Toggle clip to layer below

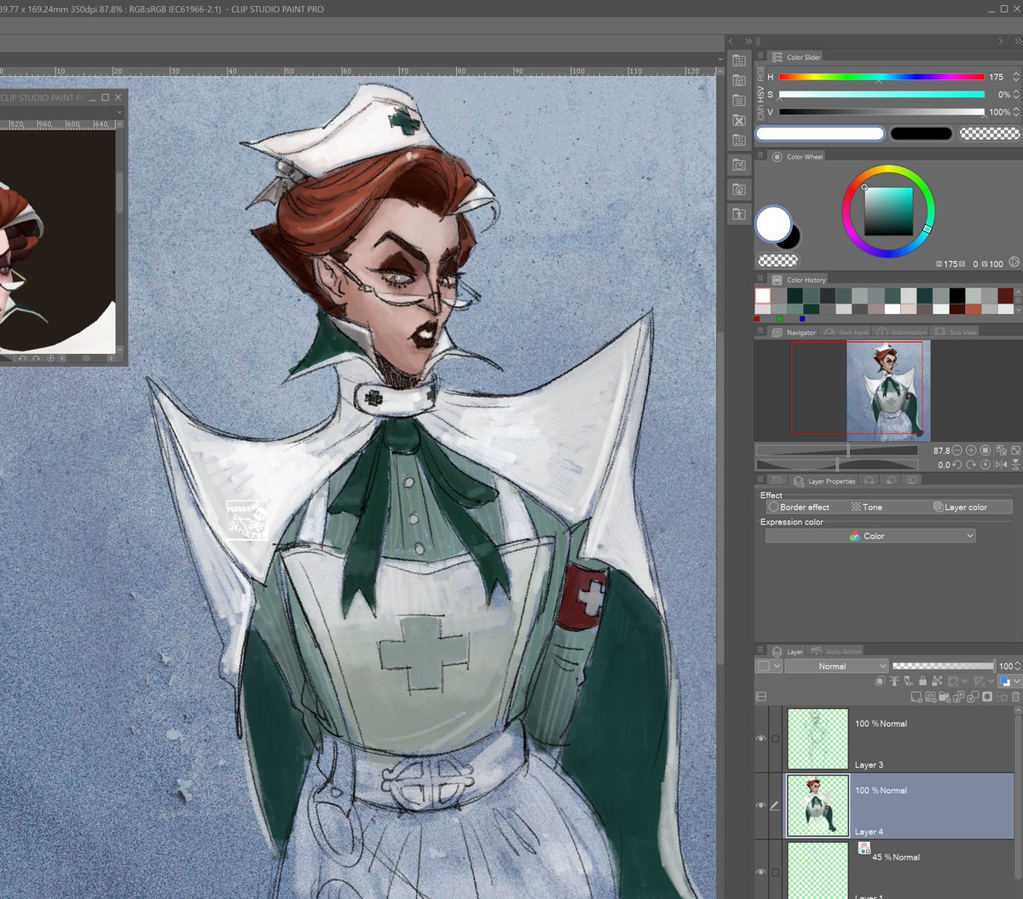tap(881, 681)
